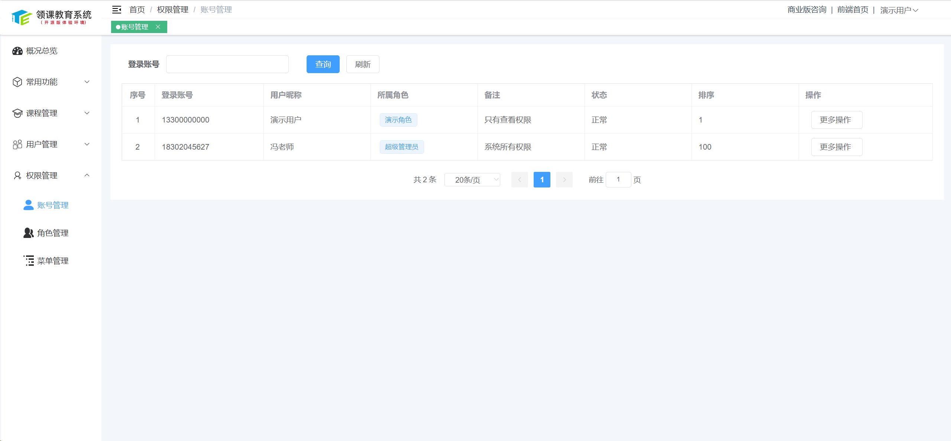Close the 账号管理 tab

click(x=158, y=27)
